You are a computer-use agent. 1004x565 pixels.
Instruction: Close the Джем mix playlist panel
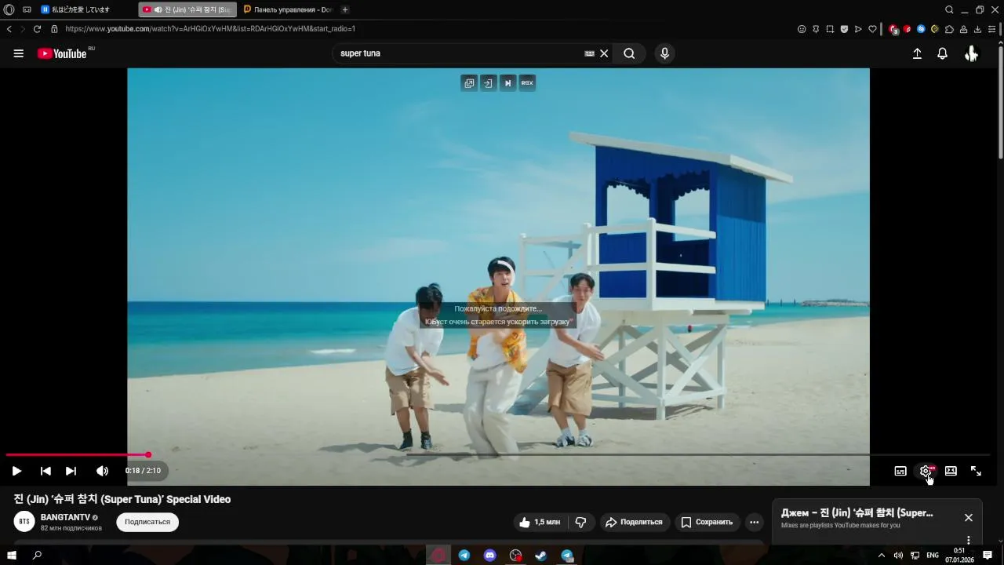969,518
